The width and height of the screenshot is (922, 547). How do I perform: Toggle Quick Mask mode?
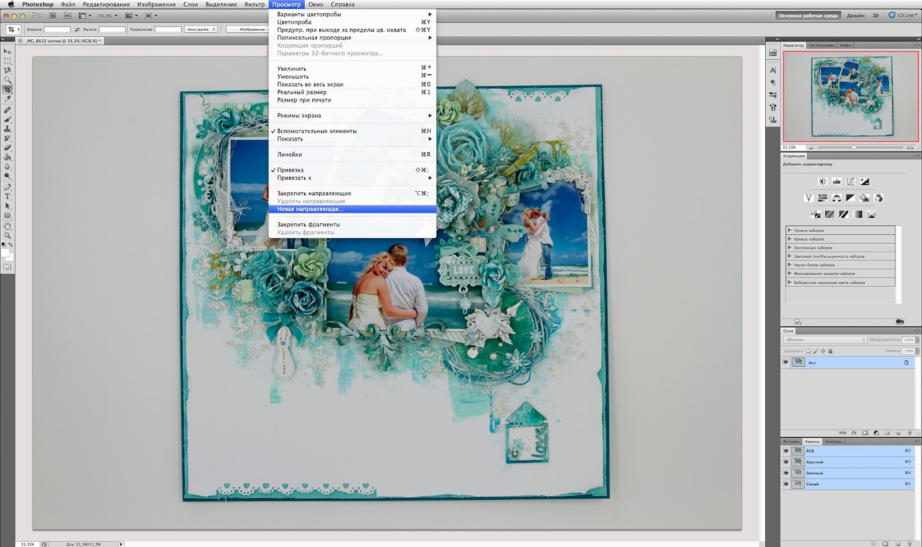pos(7,267)
